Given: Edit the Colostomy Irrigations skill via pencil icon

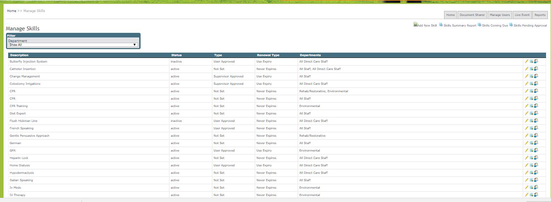Looking at the screenshot, I should point(527,84).
